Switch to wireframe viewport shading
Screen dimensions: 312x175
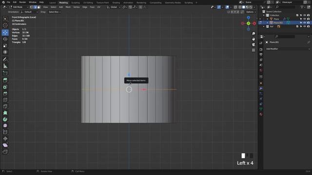click(x=240, y=7)
